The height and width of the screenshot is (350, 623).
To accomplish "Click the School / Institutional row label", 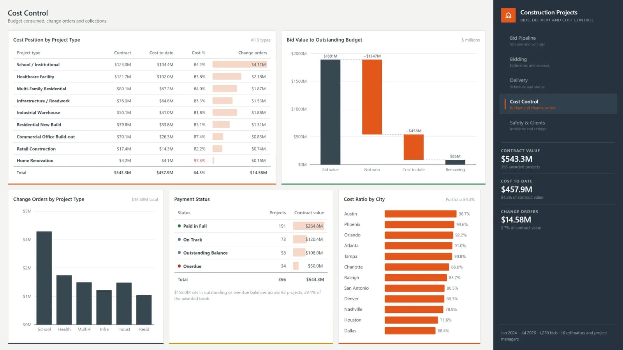I will 38,65.
